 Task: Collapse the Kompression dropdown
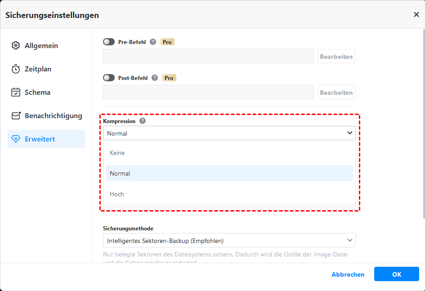click(x=349, y=133)
